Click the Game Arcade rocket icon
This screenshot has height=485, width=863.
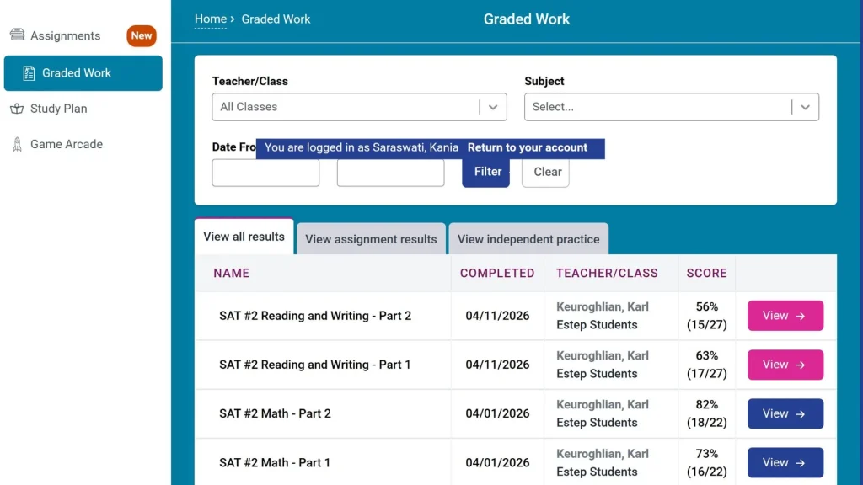click(x=17, y=144)
